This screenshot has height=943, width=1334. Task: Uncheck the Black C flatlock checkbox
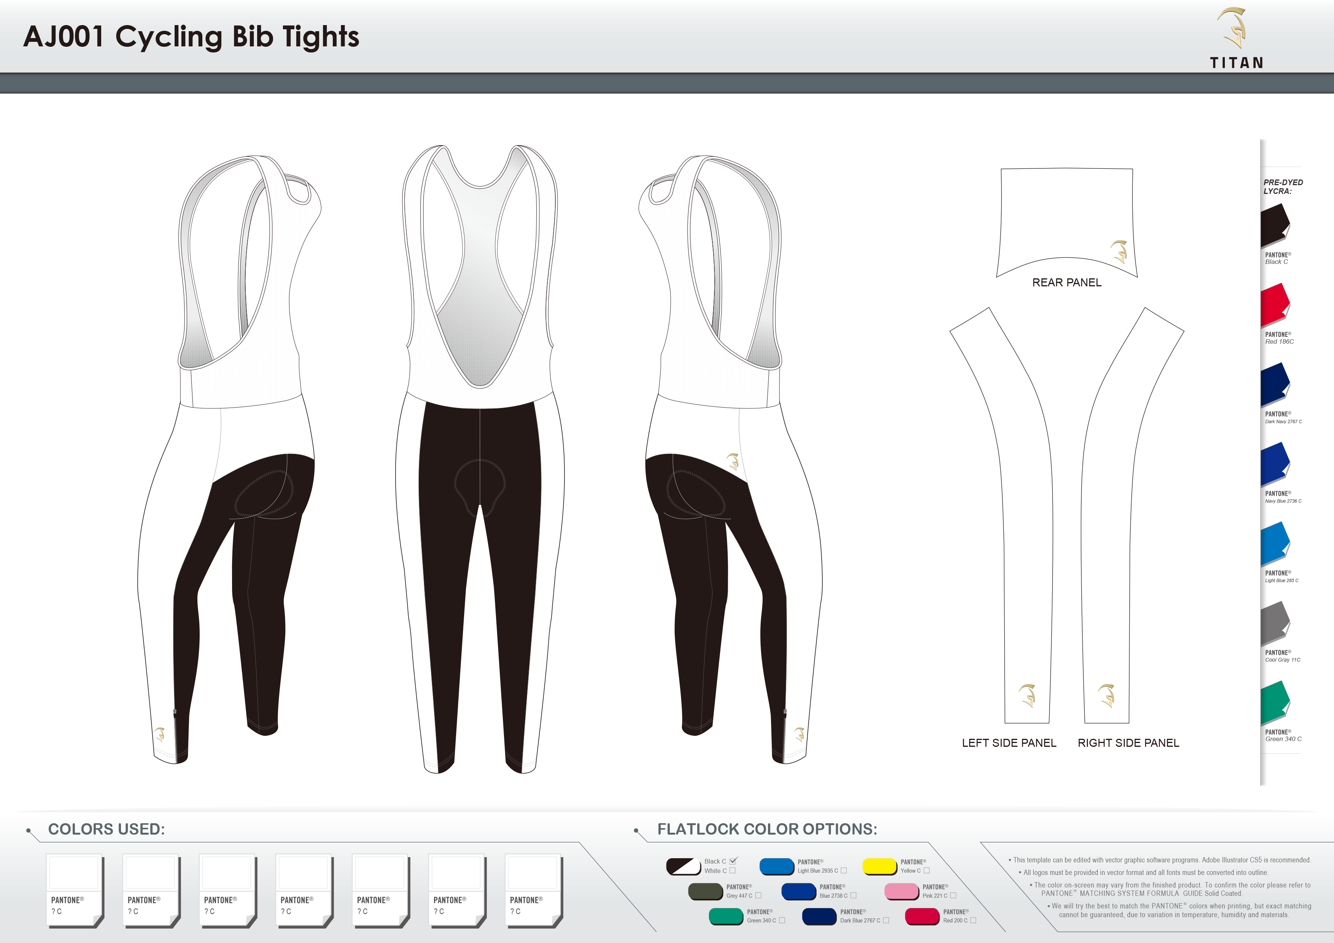pos(733,862)
